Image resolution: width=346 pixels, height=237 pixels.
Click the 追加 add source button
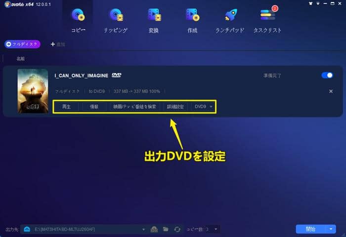point(58,44)
